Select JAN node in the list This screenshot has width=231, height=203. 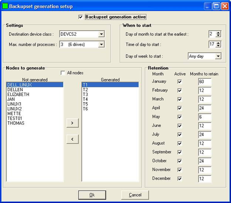coord(35,99)
